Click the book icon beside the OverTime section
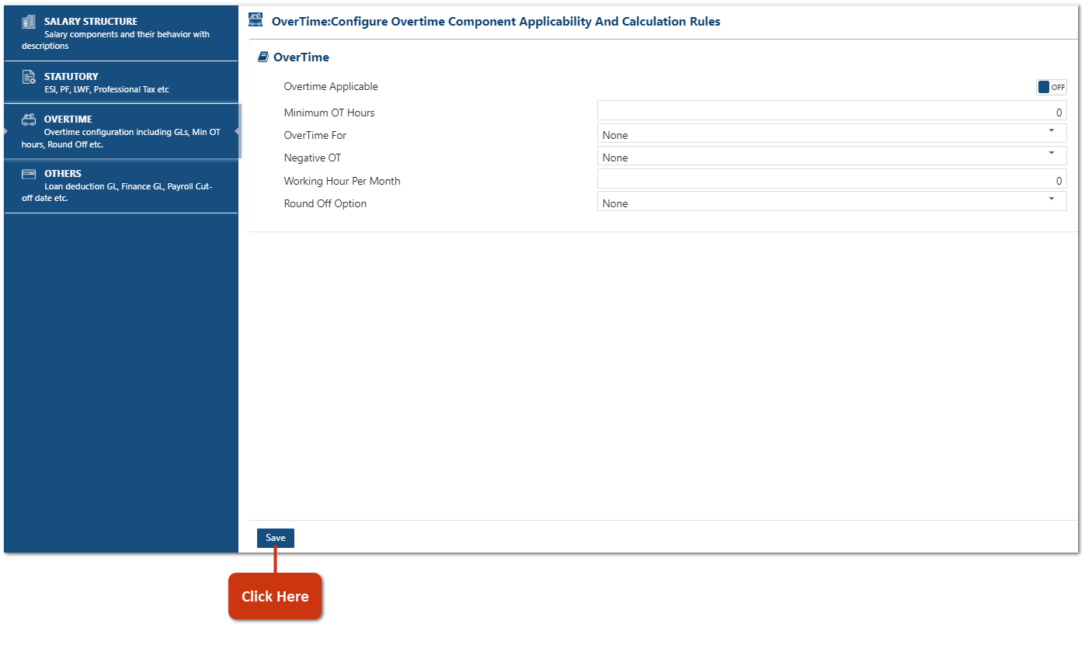This screenshot has height=662, width=1085. pyautogui.click(x=263, y=57)
